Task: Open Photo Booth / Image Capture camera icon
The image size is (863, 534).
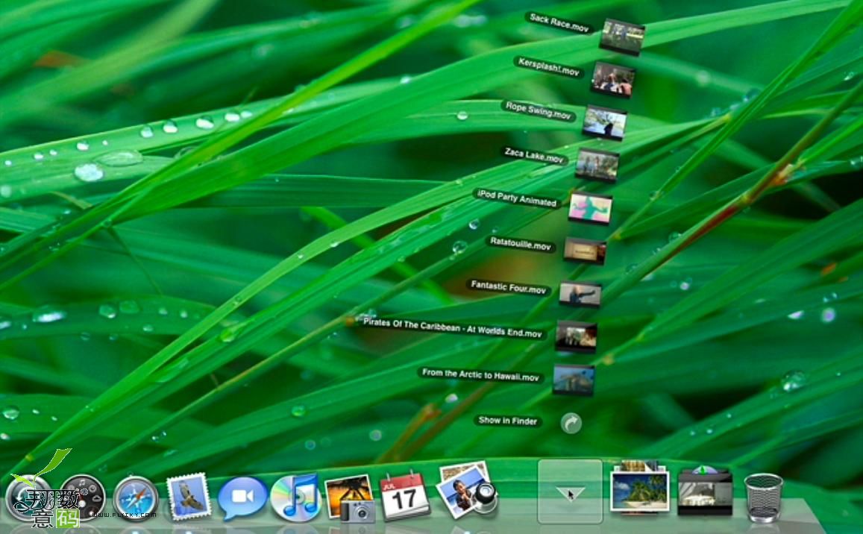Action: (x=350, y=498)
